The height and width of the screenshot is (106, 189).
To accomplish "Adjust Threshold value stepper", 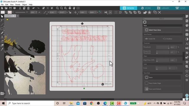I will pyautogui.click(x=177, y=47).
